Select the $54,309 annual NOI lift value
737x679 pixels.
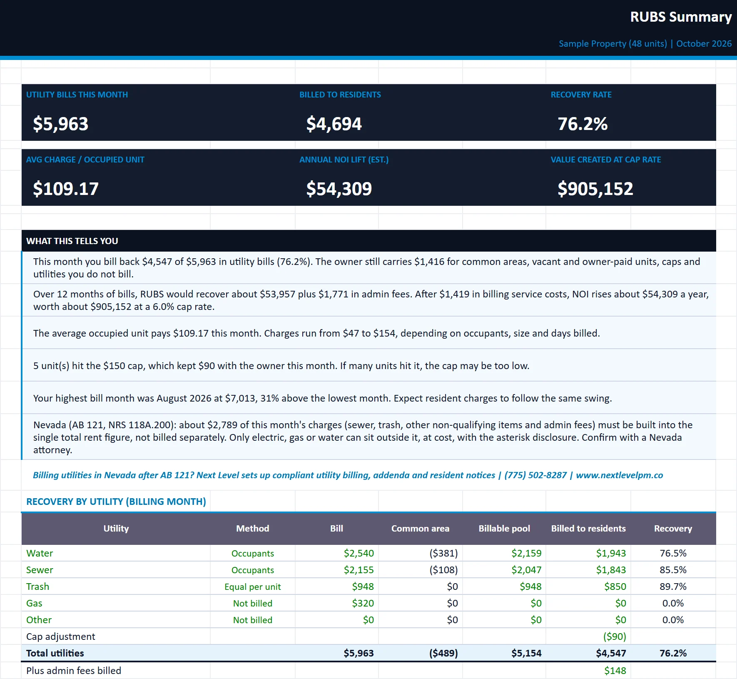tap(339, 189)
